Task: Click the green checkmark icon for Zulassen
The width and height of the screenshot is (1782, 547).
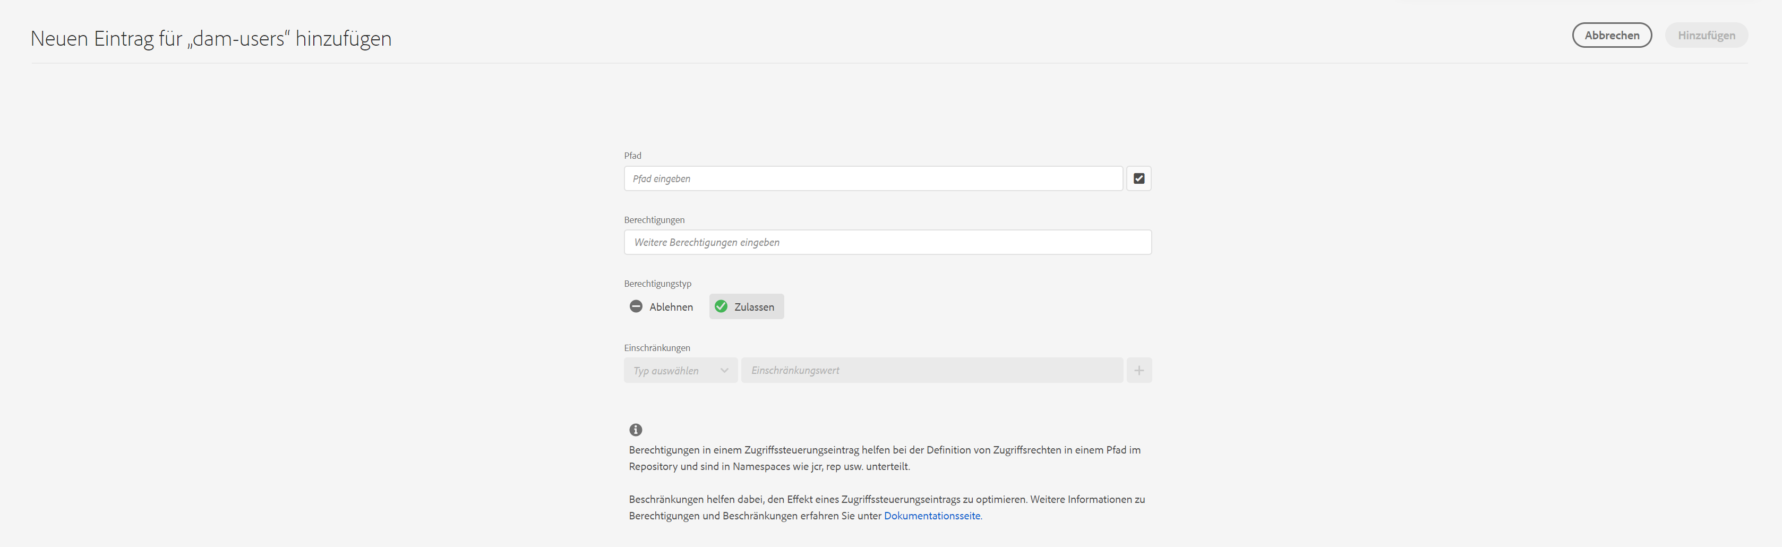Action: tap(721, 306)
